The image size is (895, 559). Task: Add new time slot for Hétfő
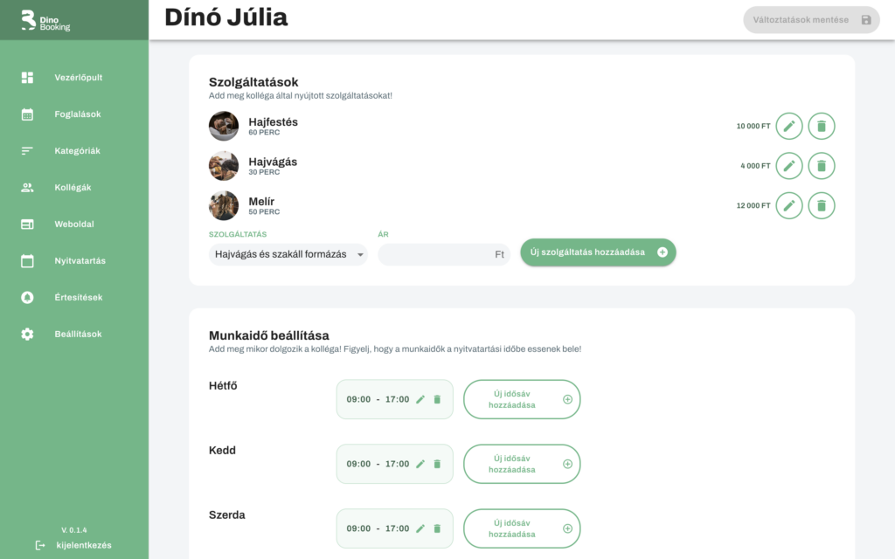click(522, 399)
